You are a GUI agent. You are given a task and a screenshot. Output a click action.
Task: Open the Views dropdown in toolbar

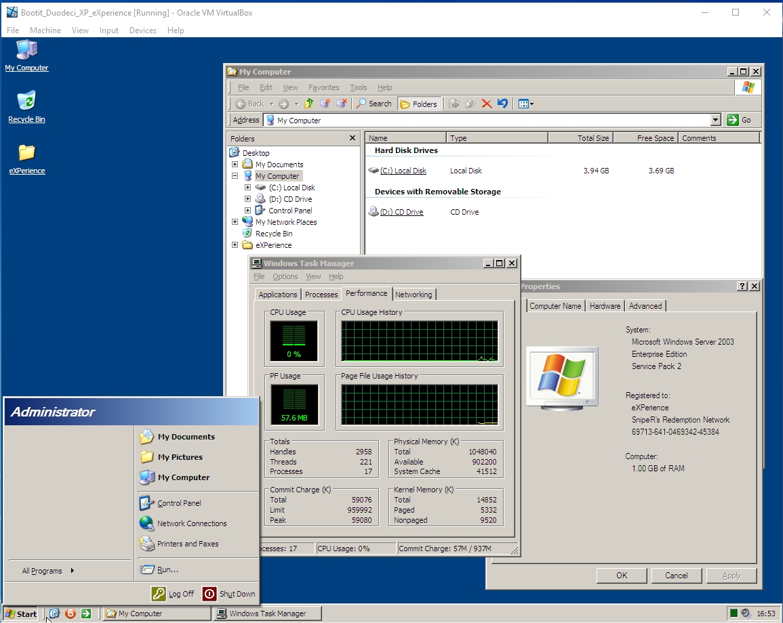(x=526, y=104)
